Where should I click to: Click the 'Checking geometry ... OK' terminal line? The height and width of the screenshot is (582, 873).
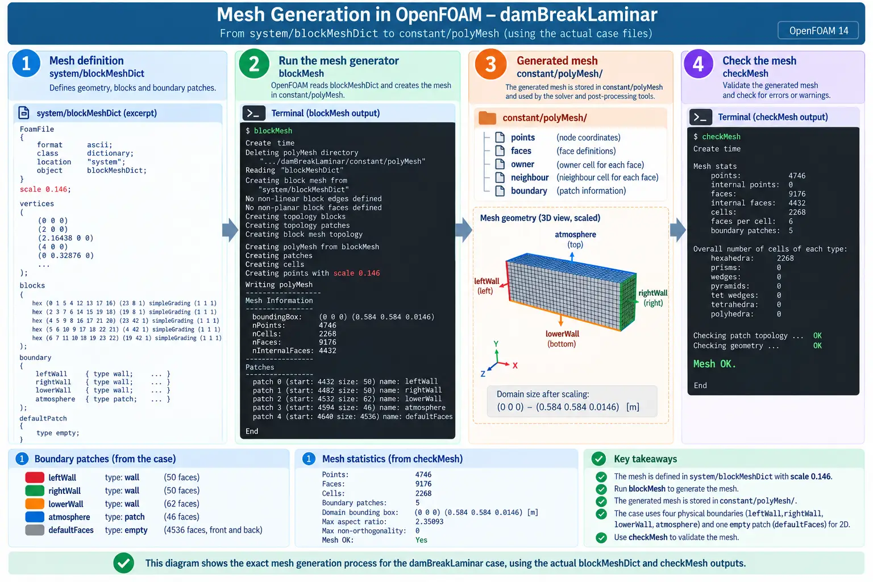coord(758,346)
